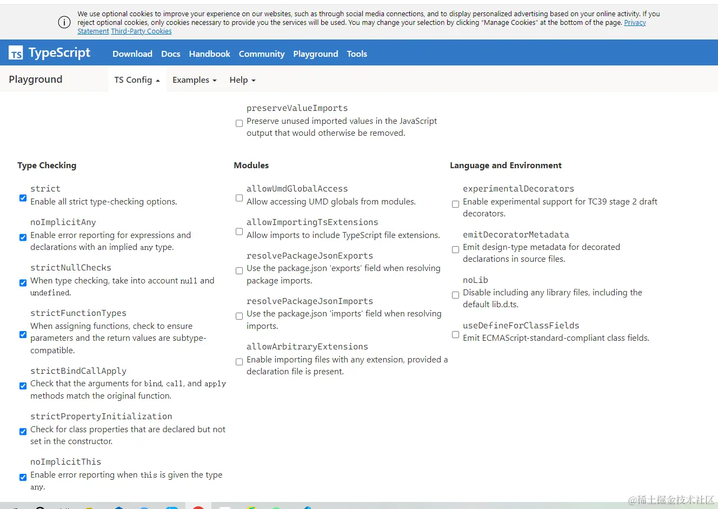Open the Docs menu item

[x=171, y=54]
